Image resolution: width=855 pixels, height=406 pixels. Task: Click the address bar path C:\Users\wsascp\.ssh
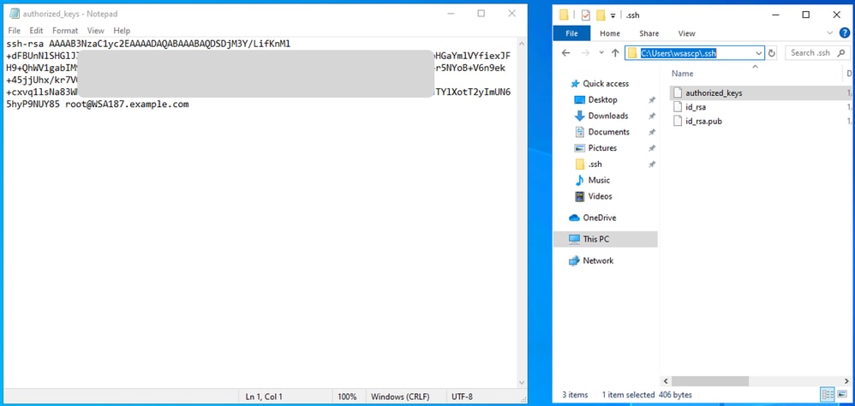[x=679, y=53]
